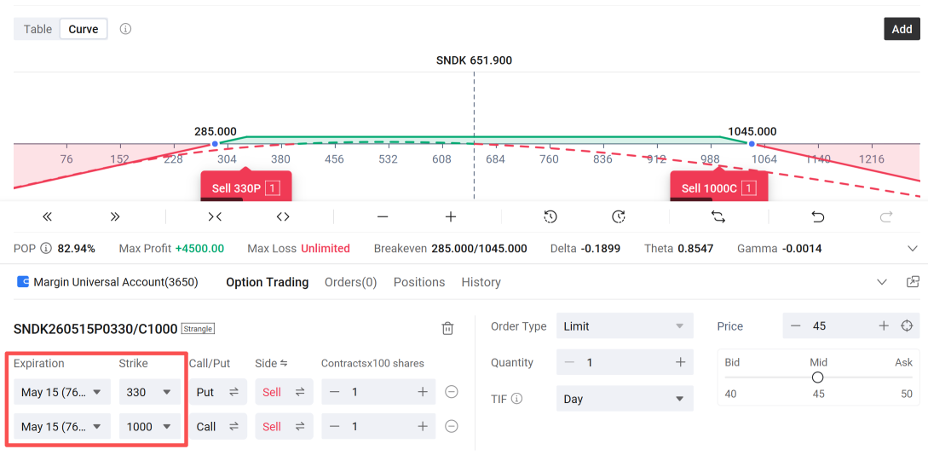Narrow strikes with the inward arrows icon
Image resolution: width=928 pixels, height=455 pixels.
[215, 217]
